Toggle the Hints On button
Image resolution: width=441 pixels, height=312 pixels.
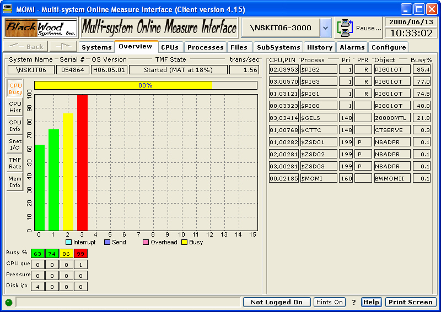tap(329, 302)
